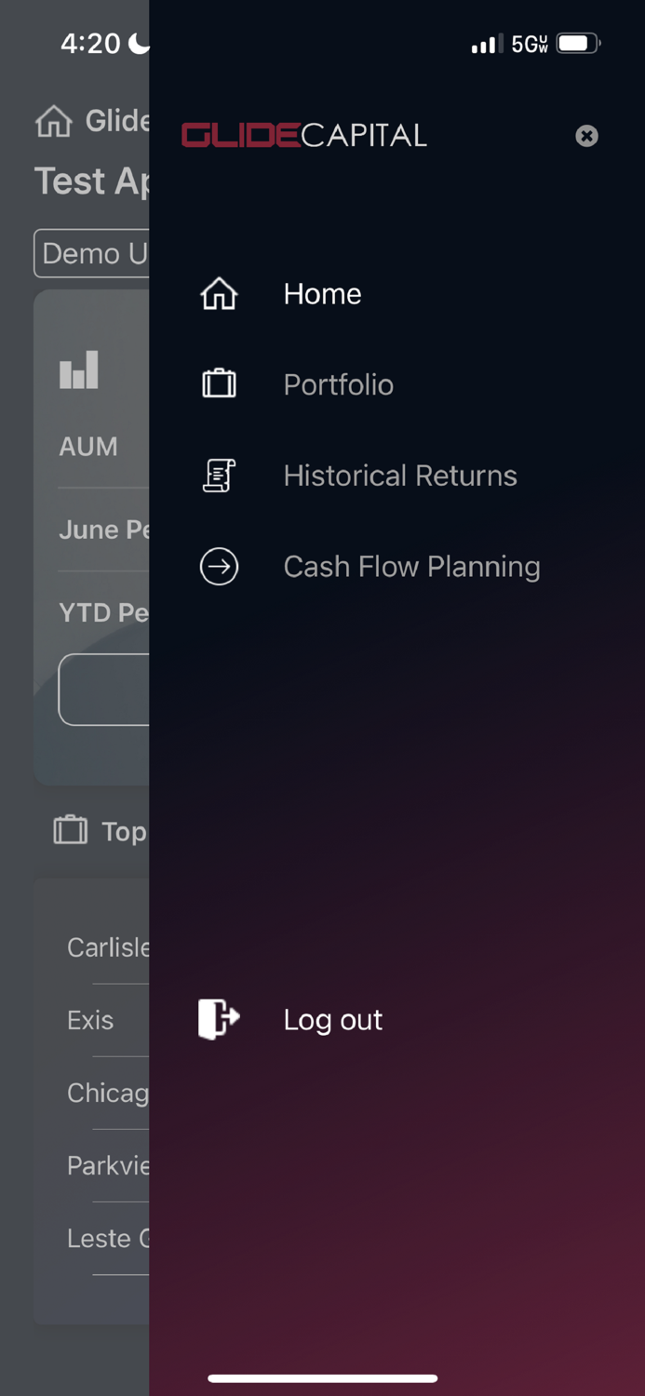Tap the Cash Flow Planning circular arrow icon
645x1396 pixels.
point(219,566)
